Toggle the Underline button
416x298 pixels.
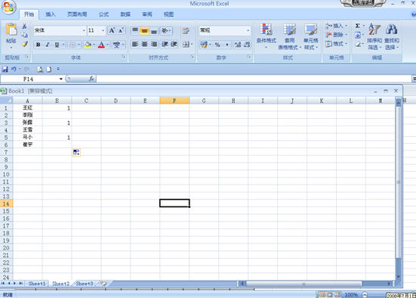coord(57,45)
